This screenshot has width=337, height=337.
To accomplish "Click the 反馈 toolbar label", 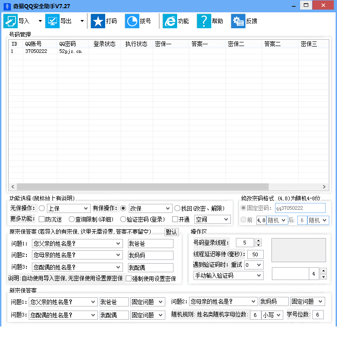I will pyautogui.click(x=252, y=21).
